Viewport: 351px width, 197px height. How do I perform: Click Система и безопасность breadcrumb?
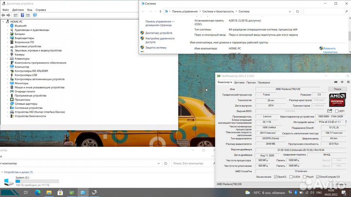point(218,11)
